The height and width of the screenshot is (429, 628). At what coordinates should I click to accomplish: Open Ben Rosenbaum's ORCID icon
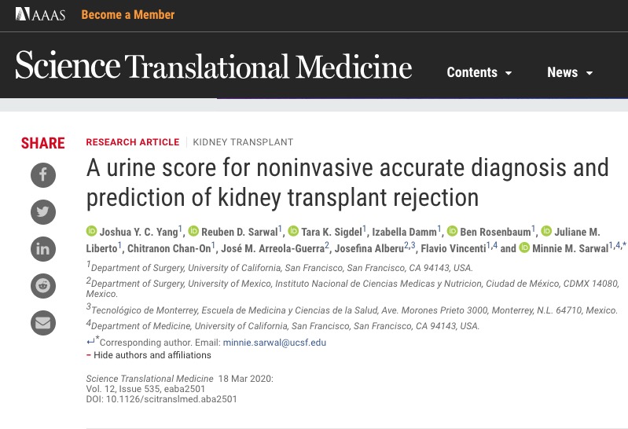452,231
